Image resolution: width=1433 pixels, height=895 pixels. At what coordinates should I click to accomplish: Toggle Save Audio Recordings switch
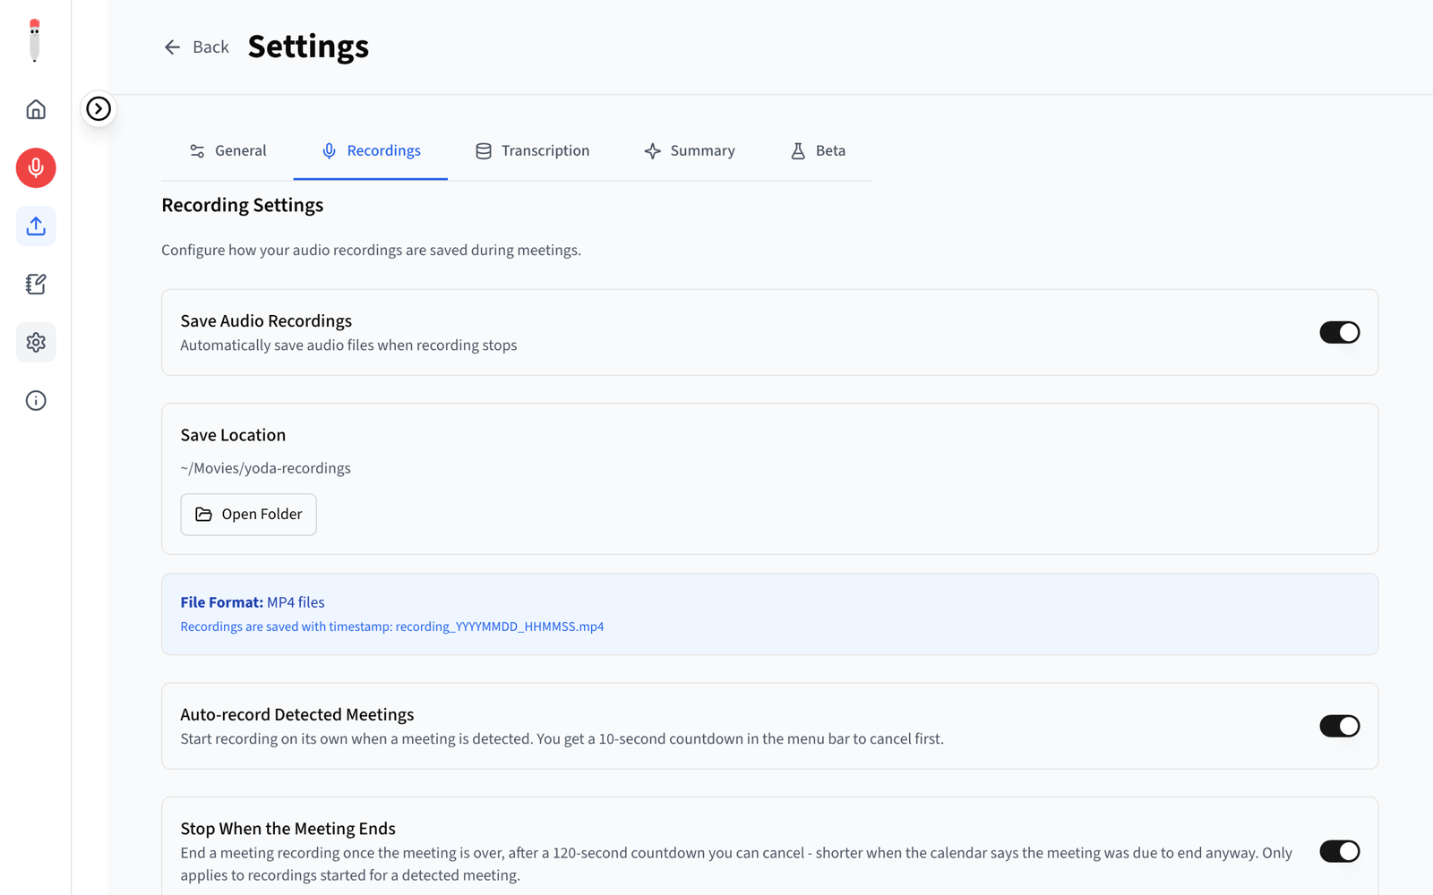click(1339, 332)
